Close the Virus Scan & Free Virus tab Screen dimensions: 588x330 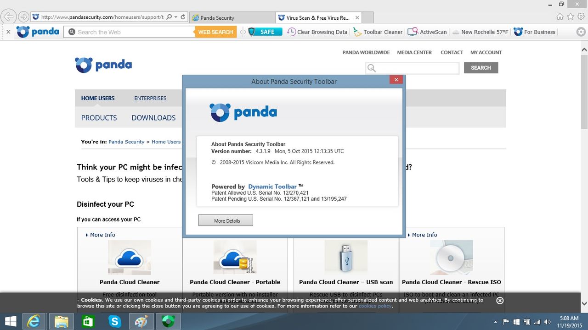356,18
